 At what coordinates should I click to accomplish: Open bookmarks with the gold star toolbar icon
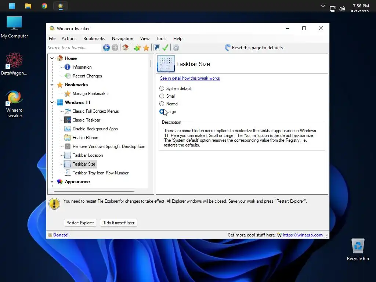pos(146,48)
